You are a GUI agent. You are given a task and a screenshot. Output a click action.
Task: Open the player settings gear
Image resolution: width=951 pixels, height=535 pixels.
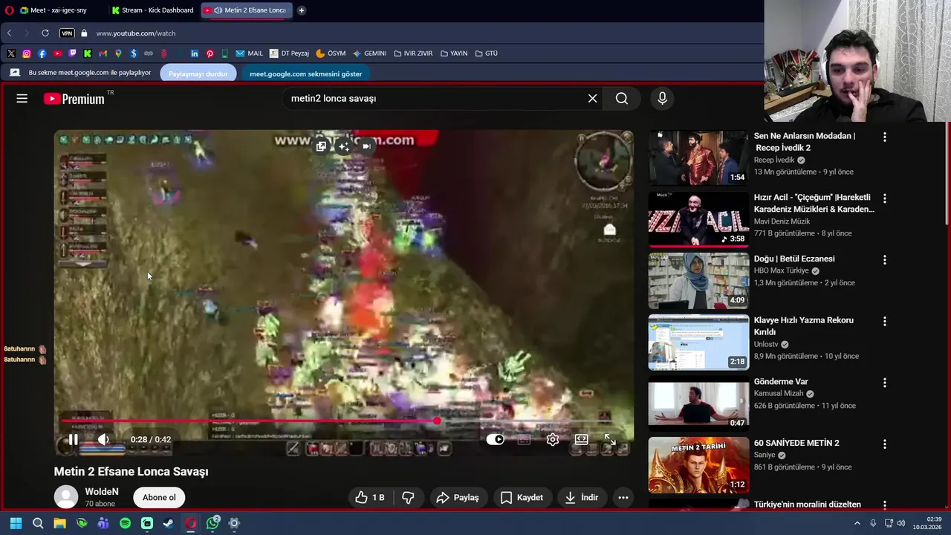(553, 439)
